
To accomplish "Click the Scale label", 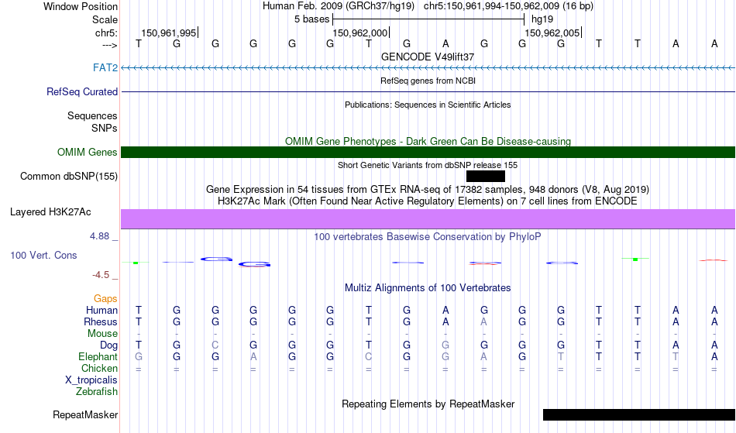I will tap(105, 19).
